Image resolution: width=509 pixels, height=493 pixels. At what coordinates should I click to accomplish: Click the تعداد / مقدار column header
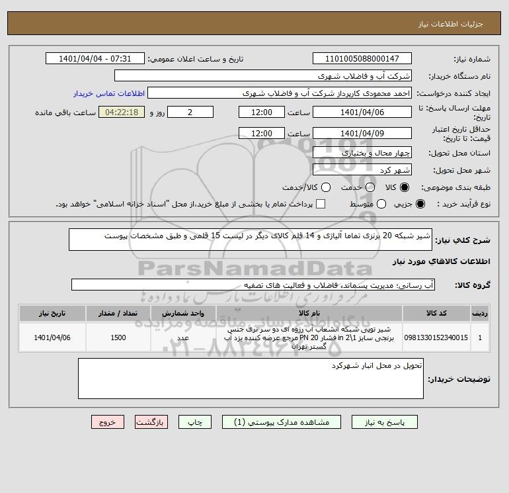[118, 313]
